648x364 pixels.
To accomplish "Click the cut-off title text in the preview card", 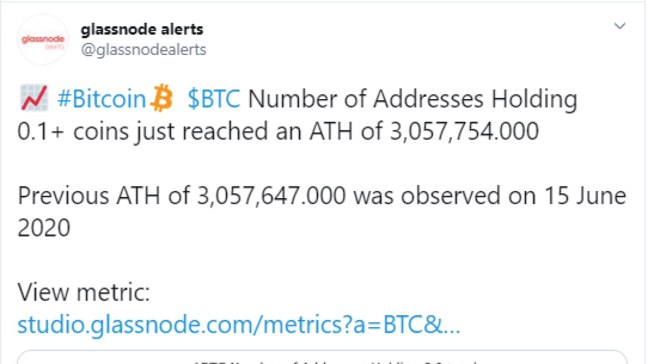I will (x=336, y=362).
